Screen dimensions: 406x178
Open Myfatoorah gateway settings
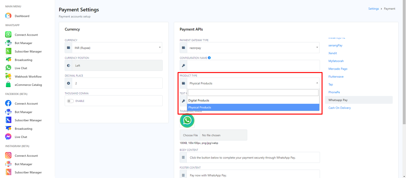(336, 61)
